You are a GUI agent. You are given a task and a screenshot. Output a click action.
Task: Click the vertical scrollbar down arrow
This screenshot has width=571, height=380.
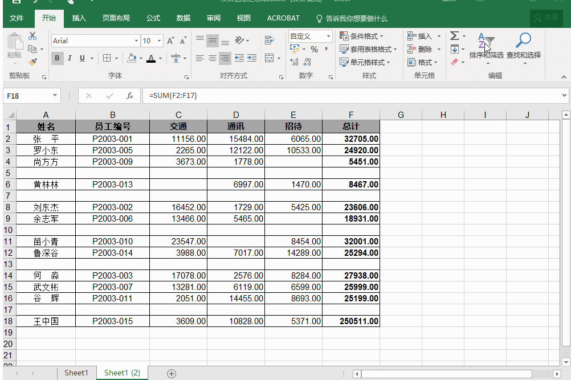tap(565, 362)
